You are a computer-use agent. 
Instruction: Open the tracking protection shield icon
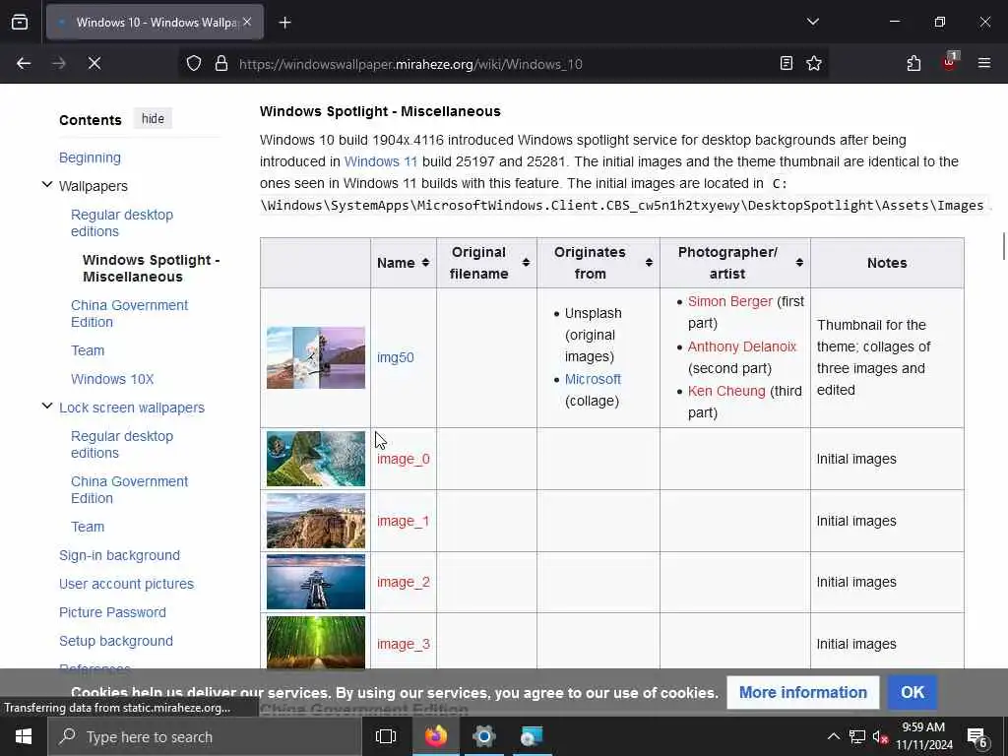[x=194, y=63]
